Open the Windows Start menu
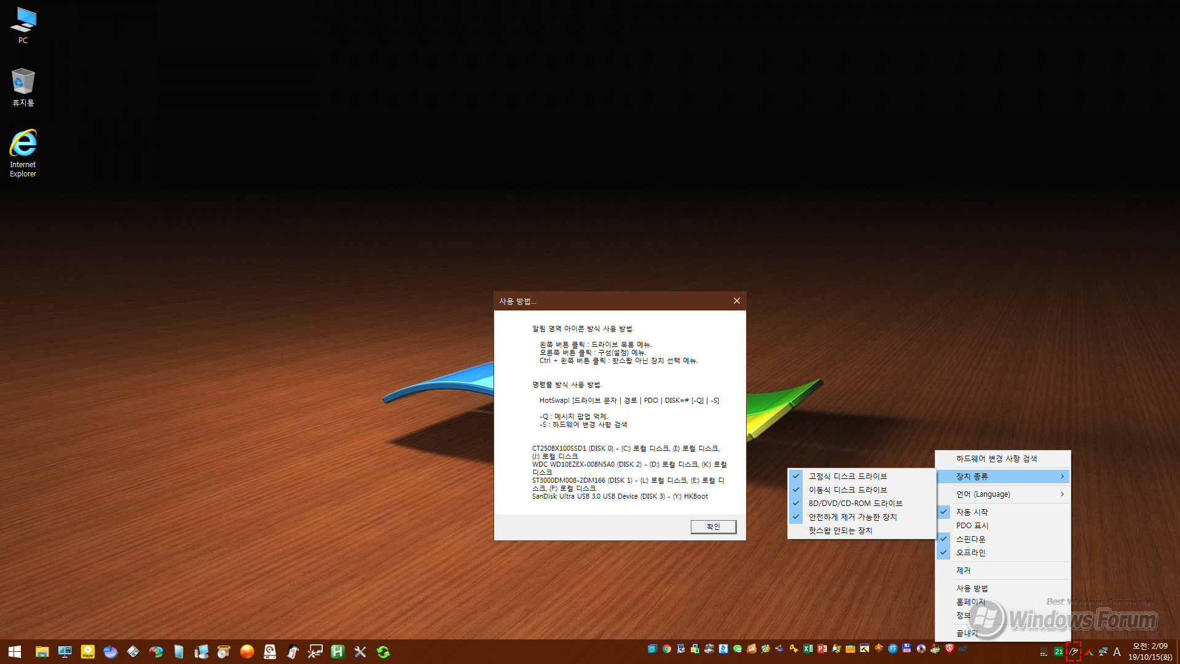The image size is (1180, 664). click(x=15, y=652)
